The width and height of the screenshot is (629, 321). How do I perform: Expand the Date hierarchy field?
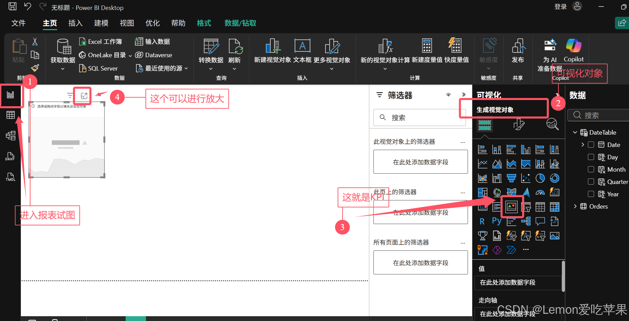[583, 145]
